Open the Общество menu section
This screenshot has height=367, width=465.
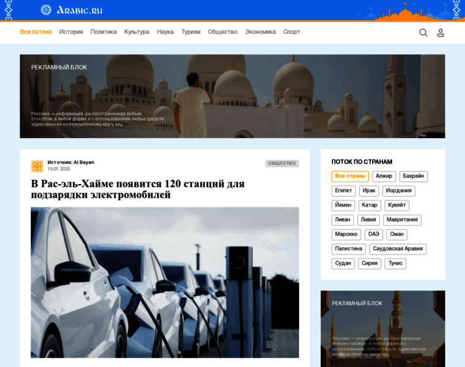223,32
